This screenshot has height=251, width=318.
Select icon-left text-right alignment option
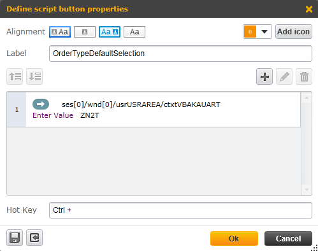60,32
